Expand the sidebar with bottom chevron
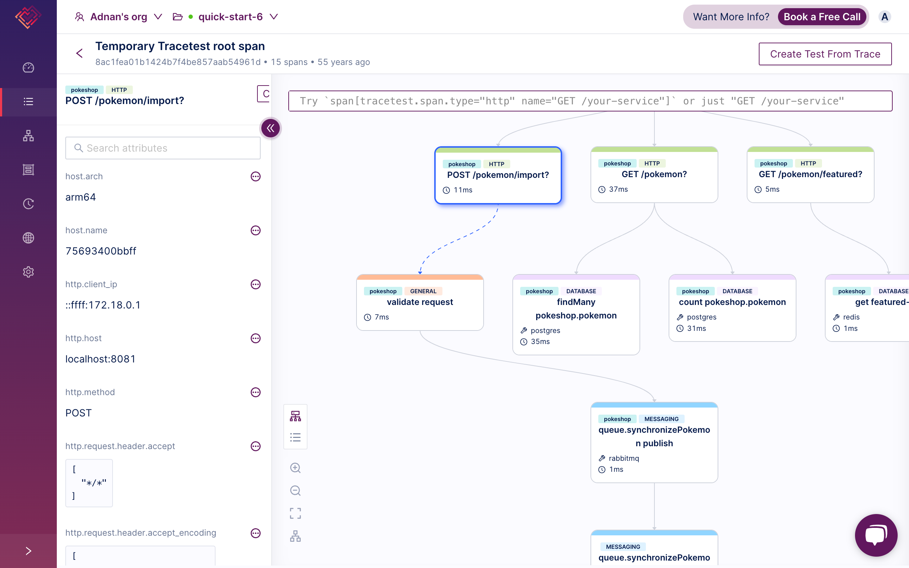This screenshot has width=909, height=568. pyautogui.click(x=28, y=551)
